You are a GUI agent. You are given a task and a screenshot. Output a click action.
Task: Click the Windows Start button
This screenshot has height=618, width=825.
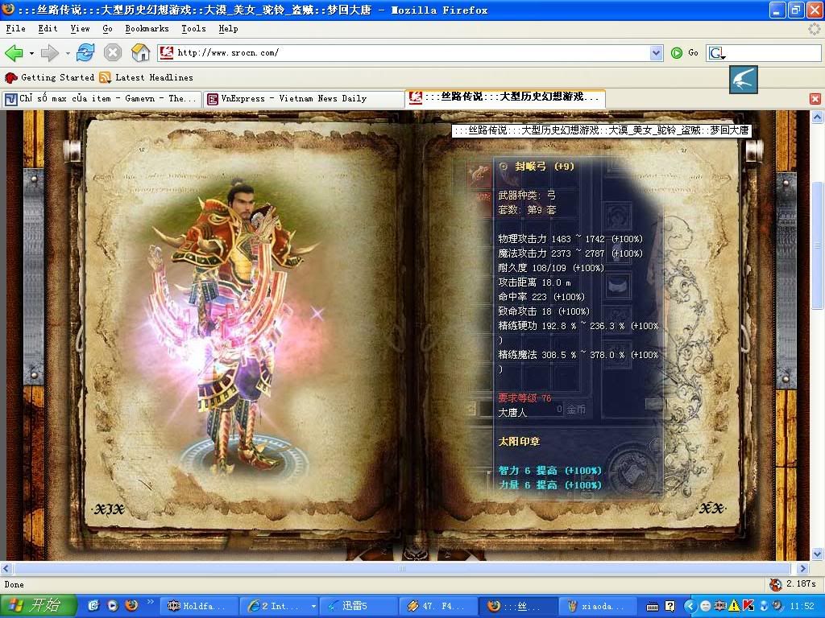coord(39,606)
